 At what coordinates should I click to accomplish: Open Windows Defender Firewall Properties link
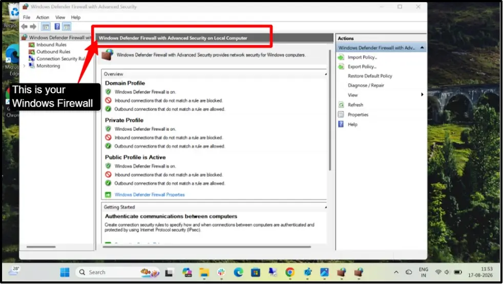coord(150,194)
